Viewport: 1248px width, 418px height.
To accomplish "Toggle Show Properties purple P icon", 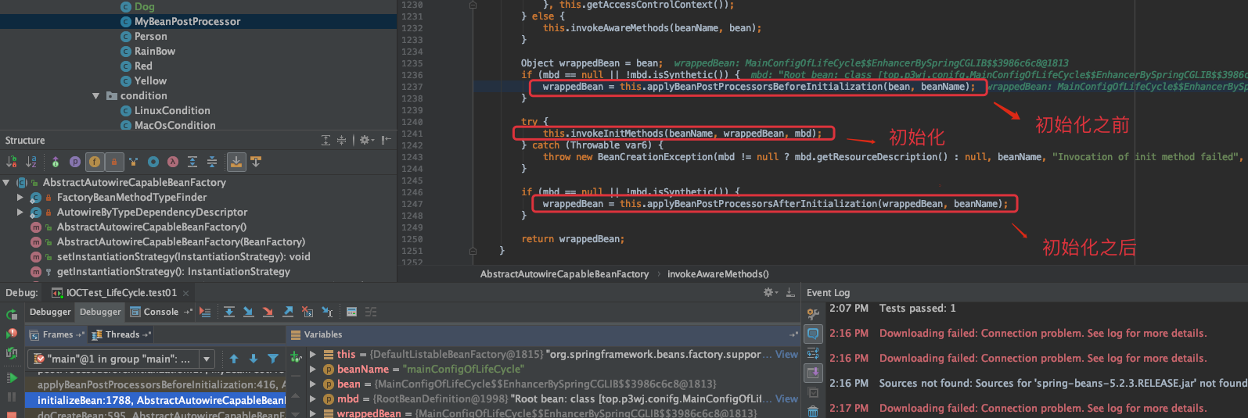I will click(75, 162).
